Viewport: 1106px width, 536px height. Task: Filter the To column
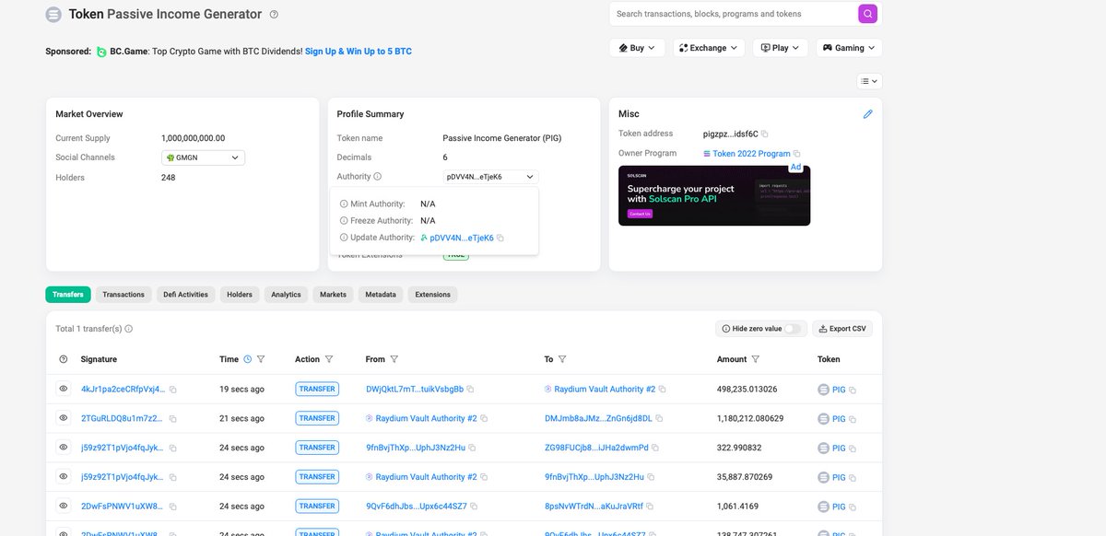[562, 359]
